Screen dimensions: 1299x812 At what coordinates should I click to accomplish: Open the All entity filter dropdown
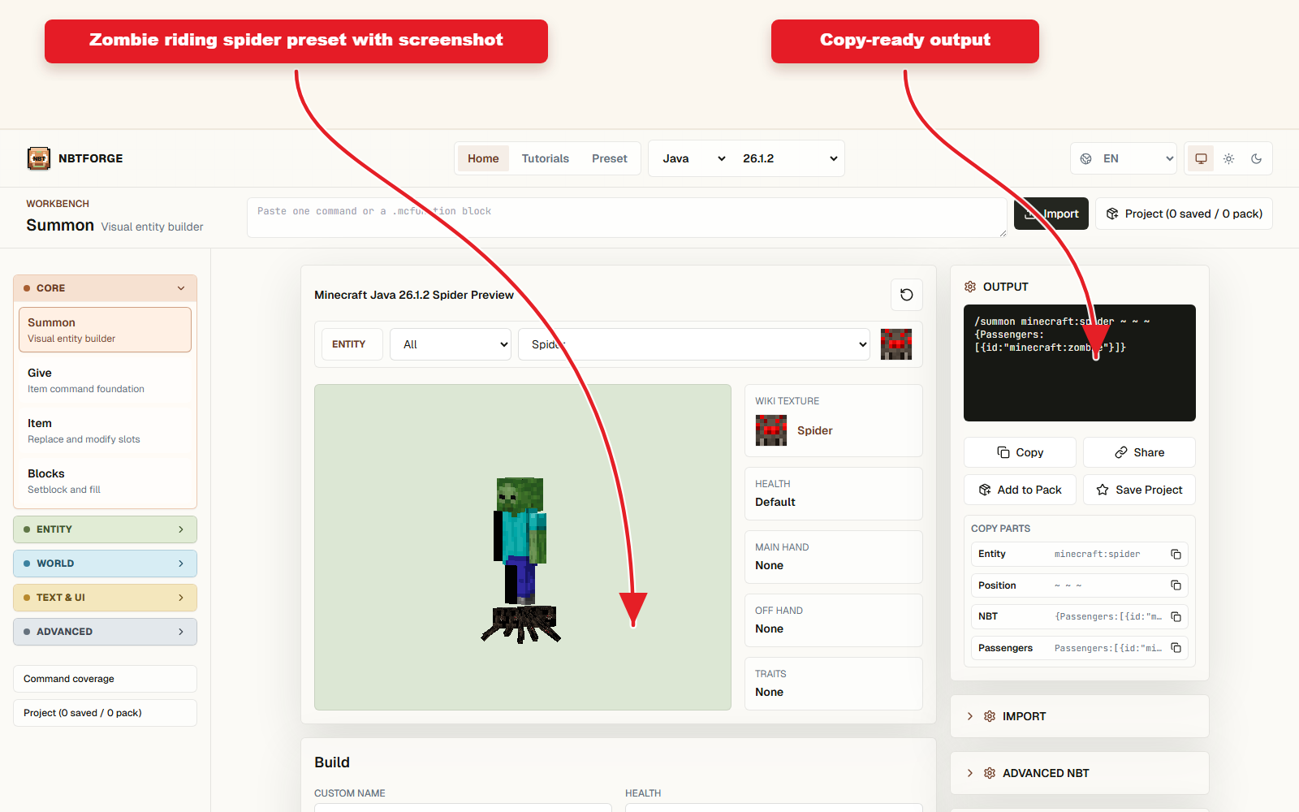coord(451,344)
